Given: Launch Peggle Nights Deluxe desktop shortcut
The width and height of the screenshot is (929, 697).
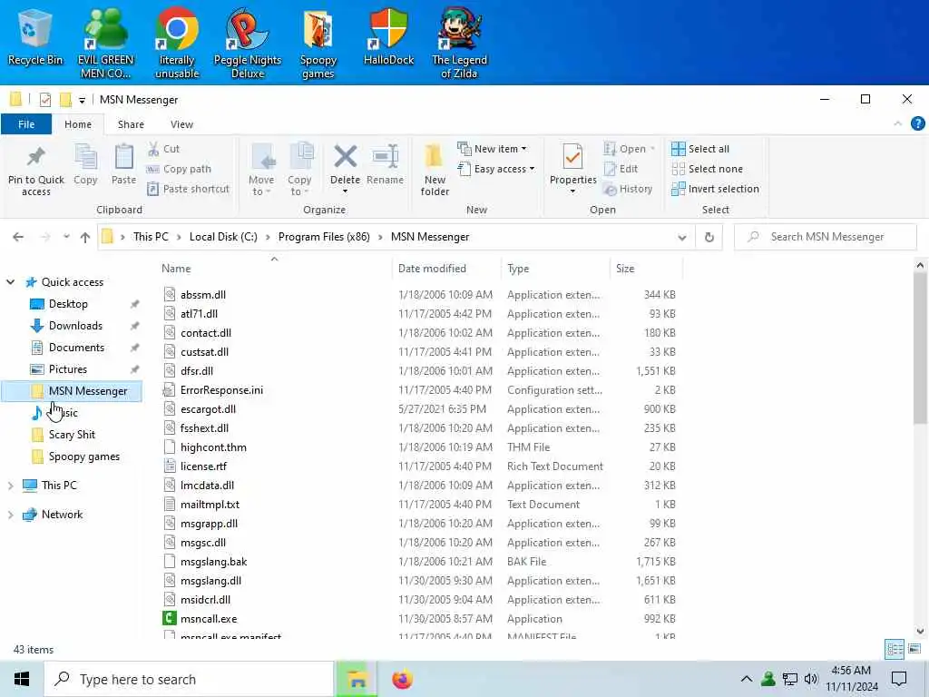Looking at the screenshot, I should (x=247, y=44).
